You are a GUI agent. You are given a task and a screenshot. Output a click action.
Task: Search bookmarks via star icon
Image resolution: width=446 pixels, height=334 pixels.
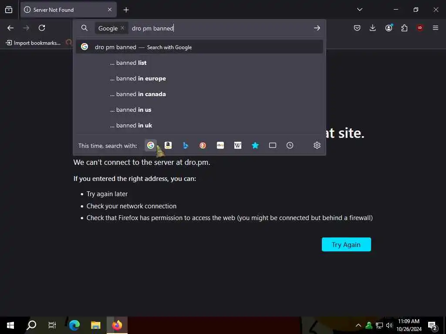point(255,145)
